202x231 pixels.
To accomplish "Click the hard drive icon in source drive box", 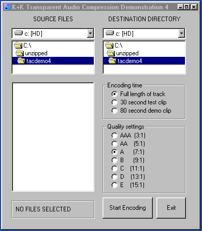I will point(19,33).
